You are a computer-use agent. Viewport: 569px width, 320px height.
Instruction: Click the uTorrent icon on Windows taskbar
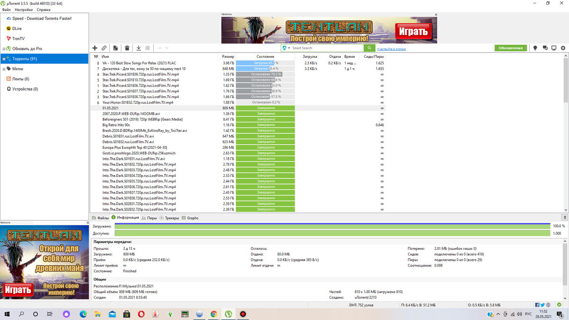tap(228, 314)
